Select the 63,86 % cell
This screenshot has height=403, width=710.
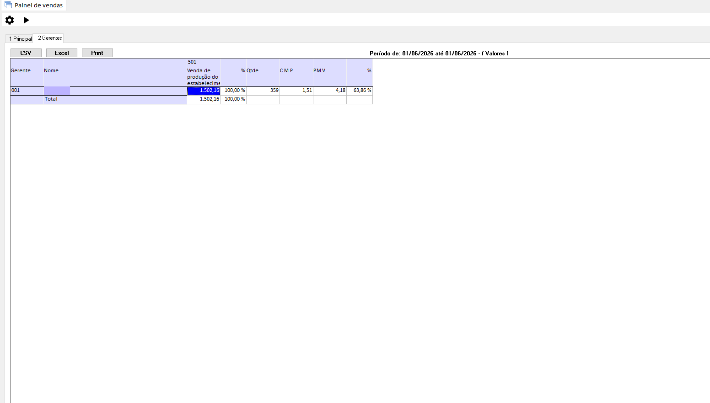pos(360,91)
